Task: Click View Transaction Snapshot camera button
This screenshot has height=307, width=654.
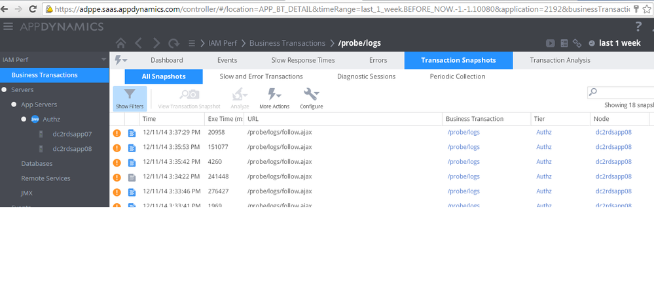Action: [189, 99]
